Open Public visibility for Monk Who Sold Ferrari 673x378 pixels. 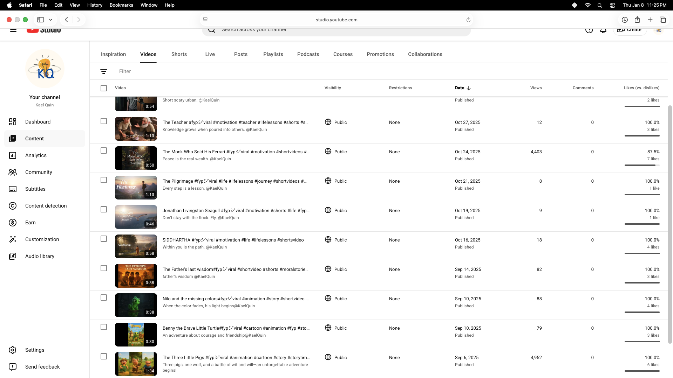pyautogui.click(x=336, y=152)
